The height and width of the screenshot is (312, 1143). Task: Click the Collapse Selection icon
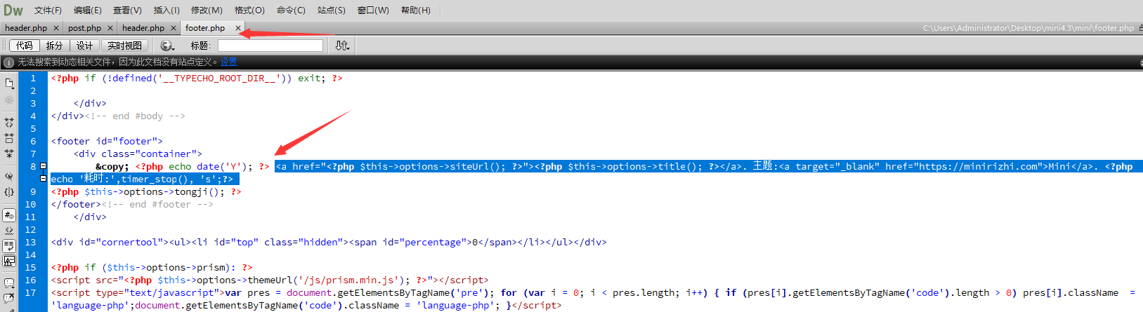(x=9, y=138)
